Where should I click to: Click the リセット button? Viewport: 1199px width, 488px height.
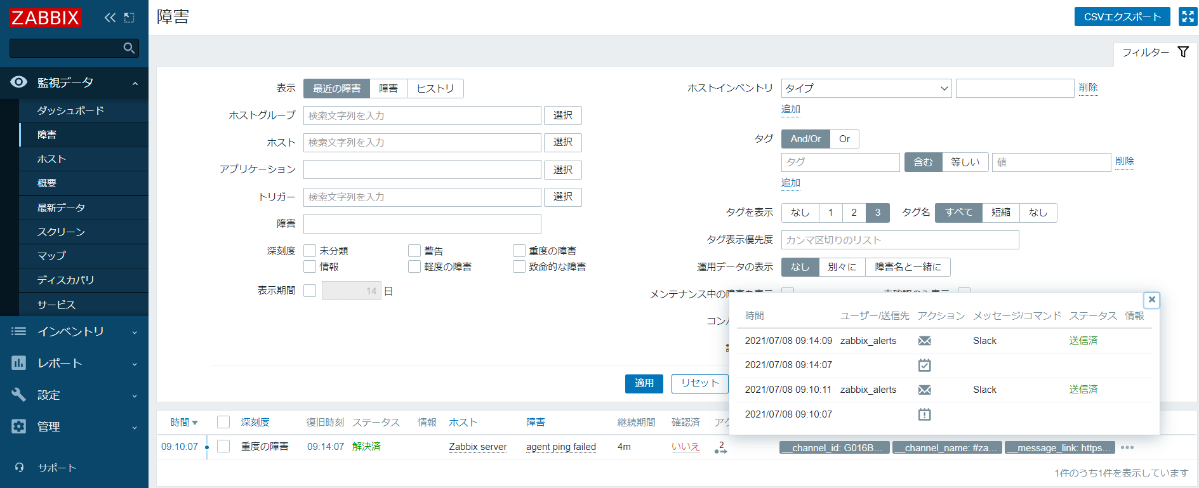700,383
